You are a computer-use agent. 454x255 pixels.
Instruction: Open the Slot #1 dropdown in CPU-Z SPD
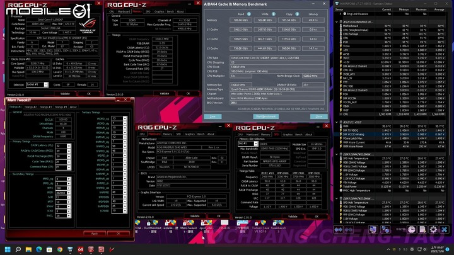click(x=255, y=144)
